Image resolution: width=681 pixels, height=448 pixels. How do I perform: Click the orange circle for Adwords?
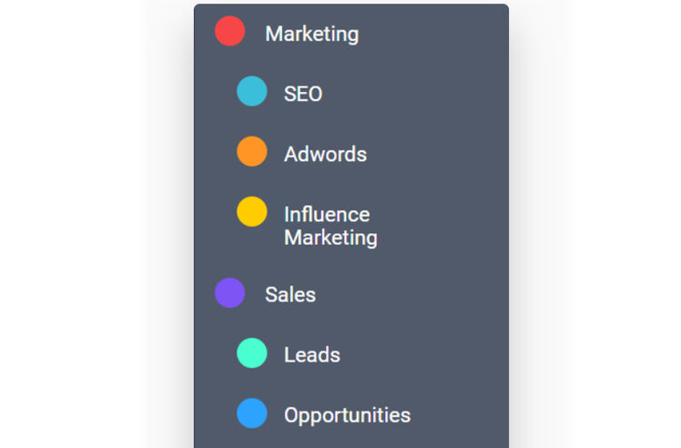coord(252,151)
